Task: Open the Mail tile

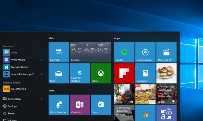Action: click(59, 73)
